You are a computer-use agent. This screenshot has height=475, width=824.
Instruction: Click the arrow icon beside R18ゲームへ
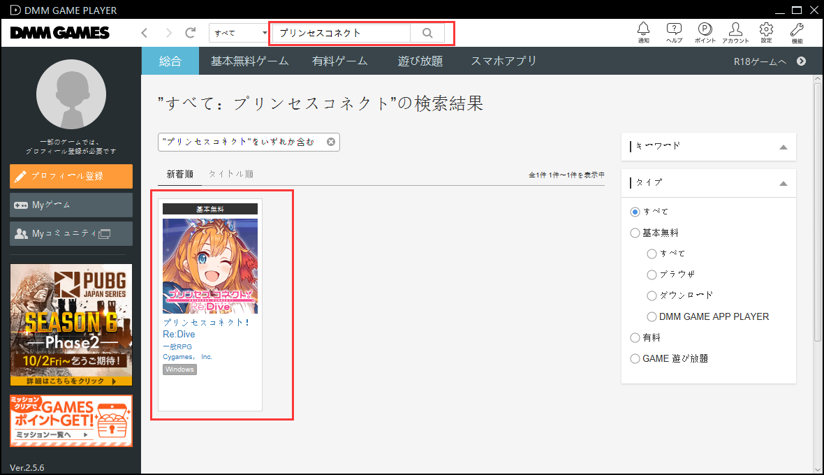[801, 61]
